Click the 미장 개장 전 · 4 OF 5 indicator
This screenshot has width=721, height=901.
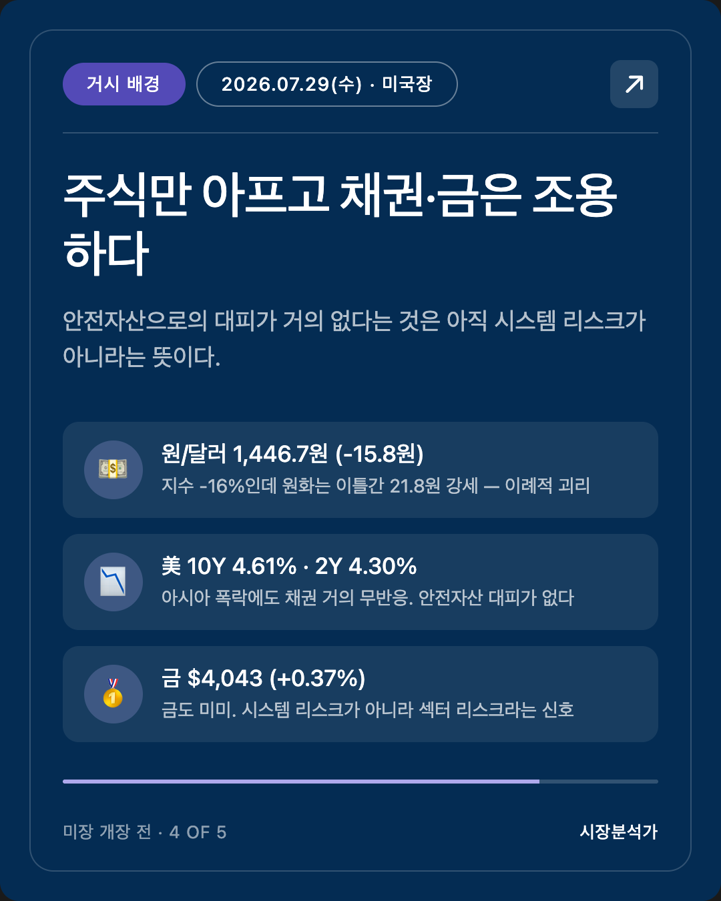145,832
